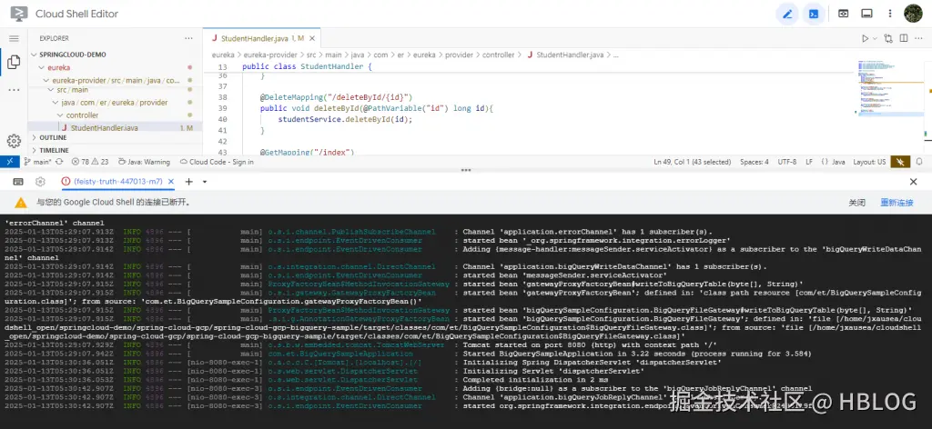Click Ln 49, Col 1 cursor position
The image size is (932, 429).
point(692,162)
